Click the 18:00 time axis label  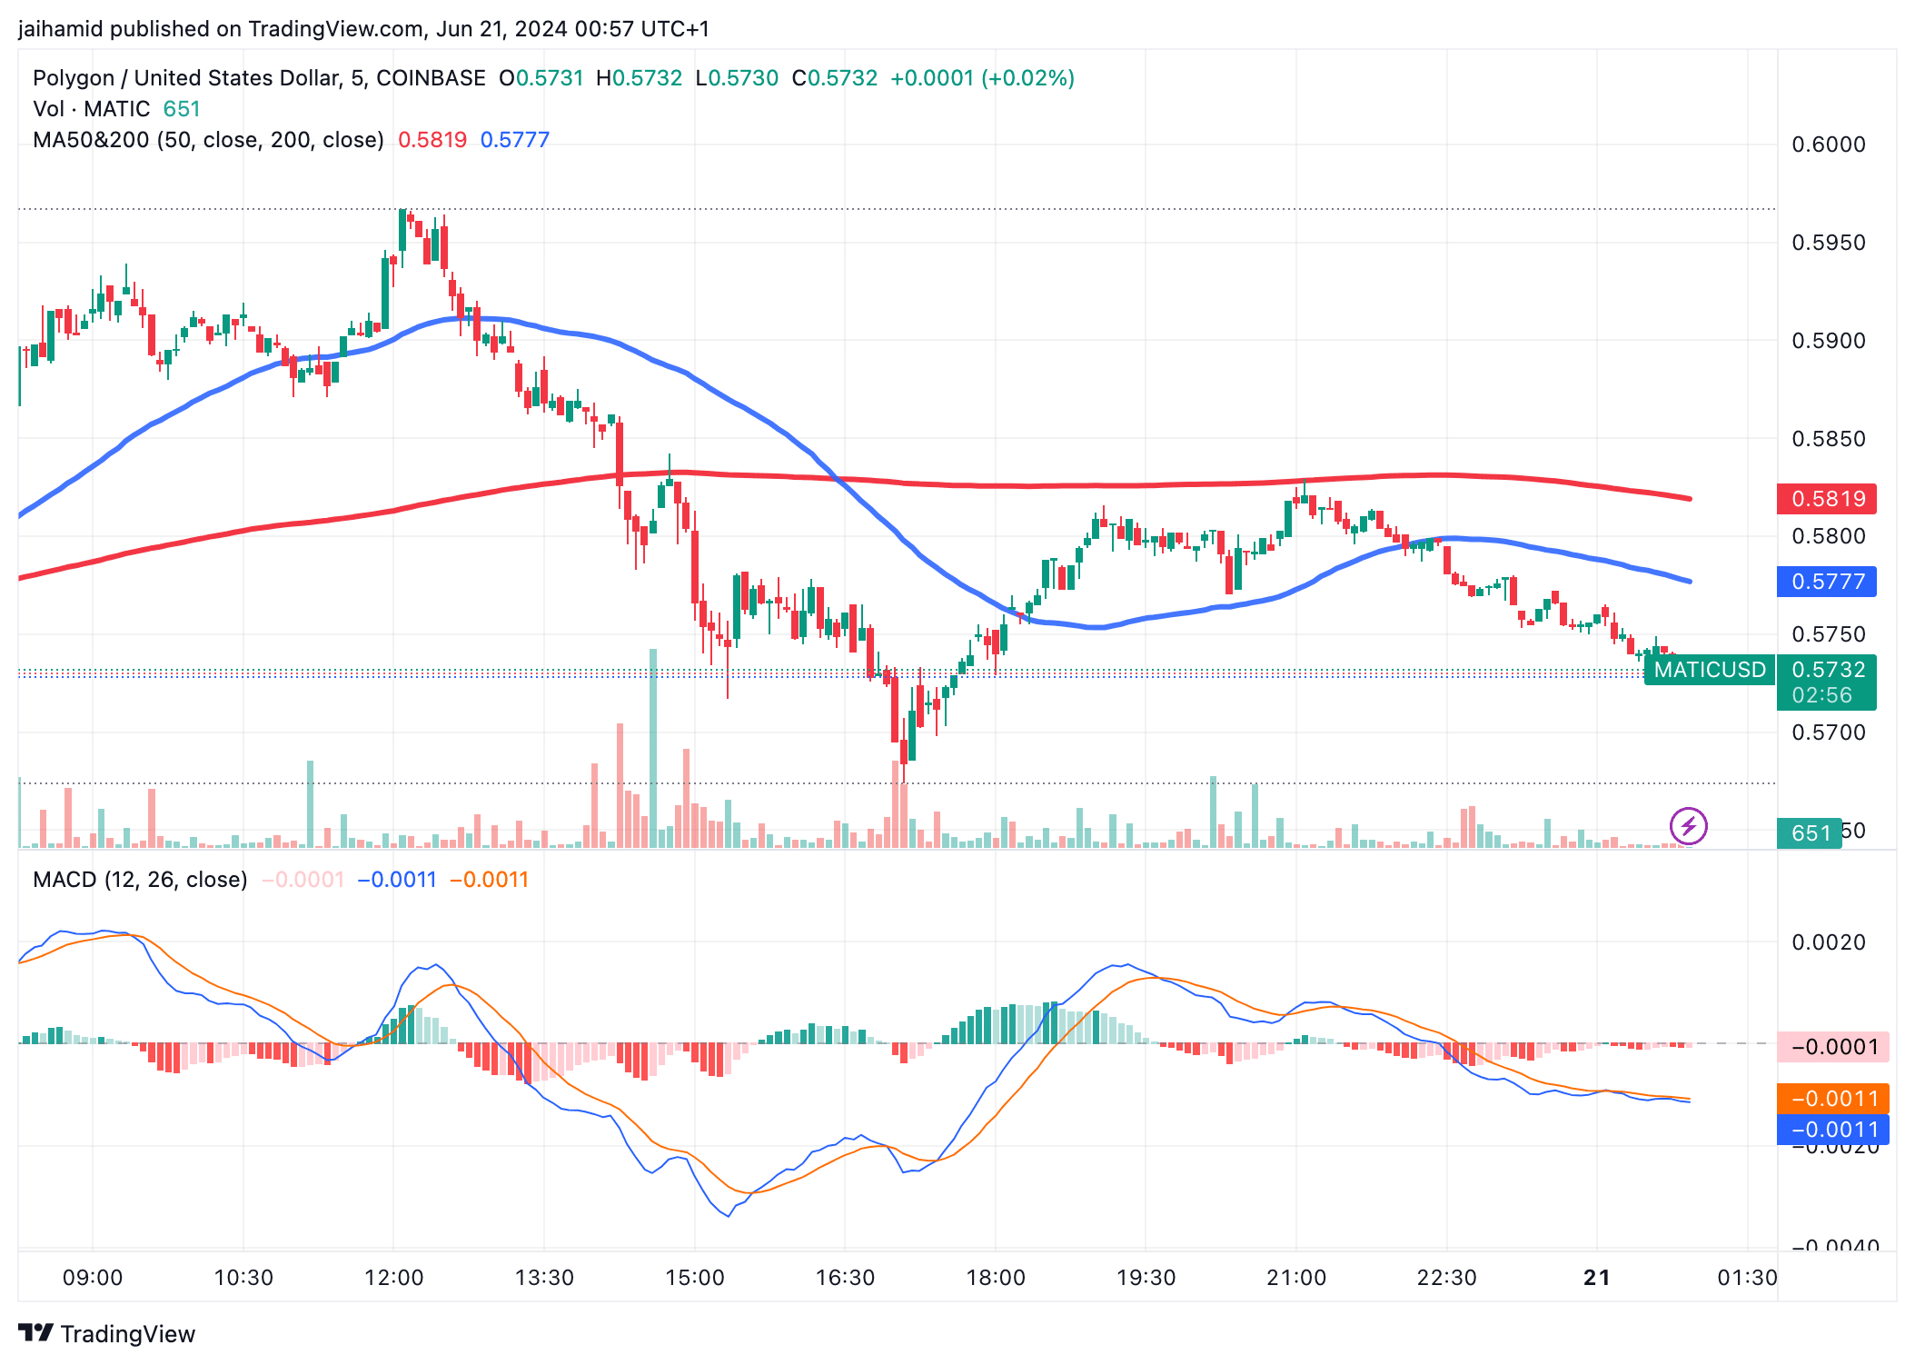[996, 1278]
